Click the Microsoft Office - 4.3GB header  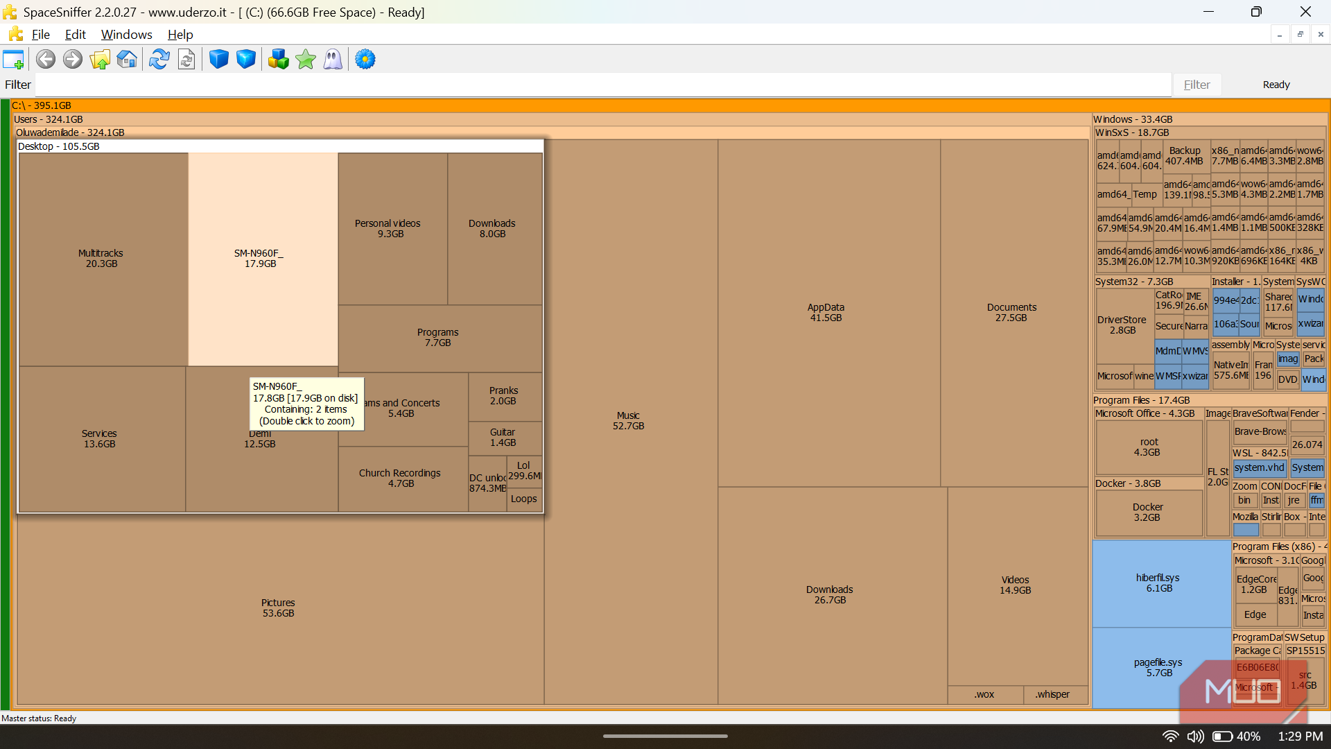pos(1149,413)
